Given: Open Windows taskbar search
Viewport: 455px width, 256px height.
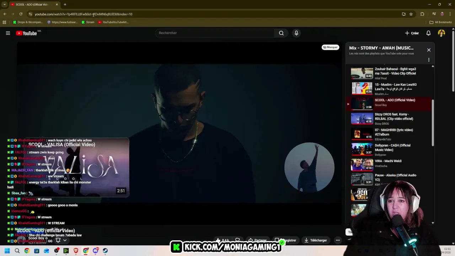Looking at the screenshot, I should point(17,251).
